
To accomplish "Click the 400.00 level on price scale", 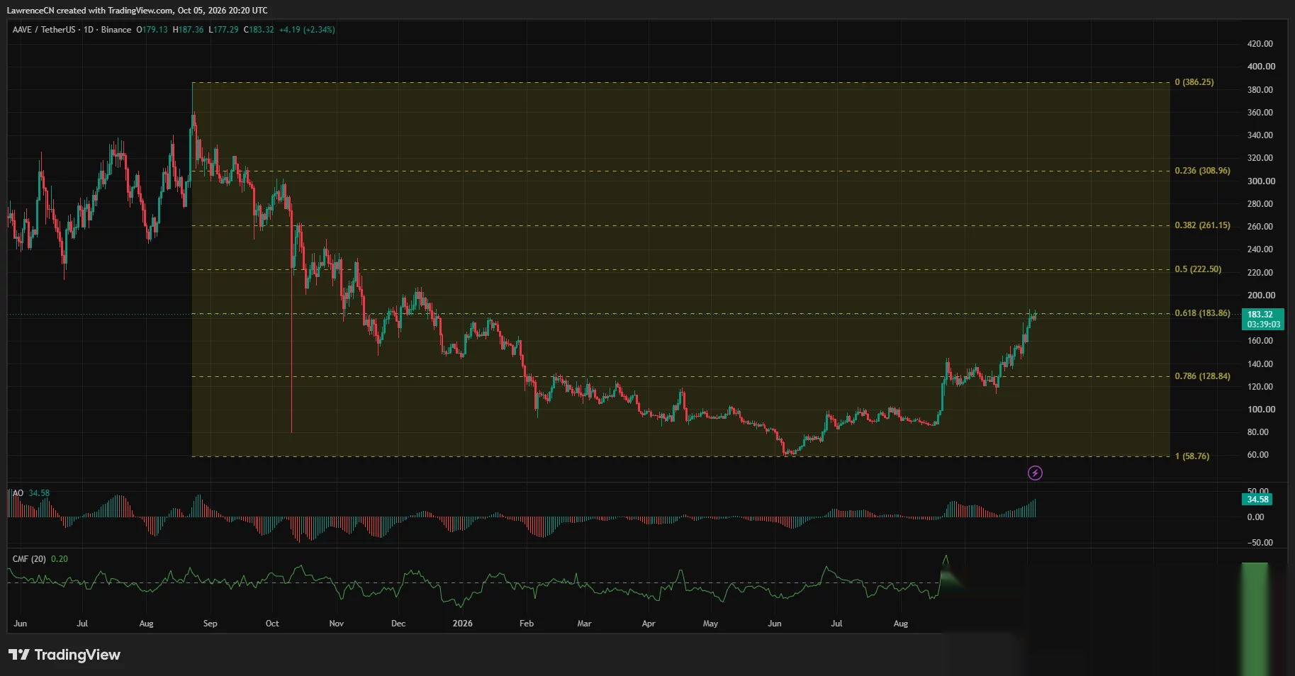I will pyautogui.click(x=1261, y=67).
